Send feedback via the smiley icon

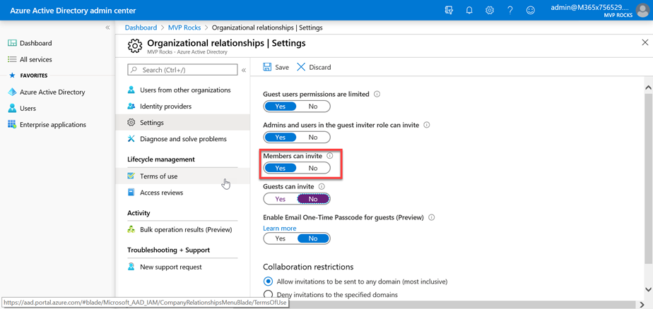(x=531, y=10)
